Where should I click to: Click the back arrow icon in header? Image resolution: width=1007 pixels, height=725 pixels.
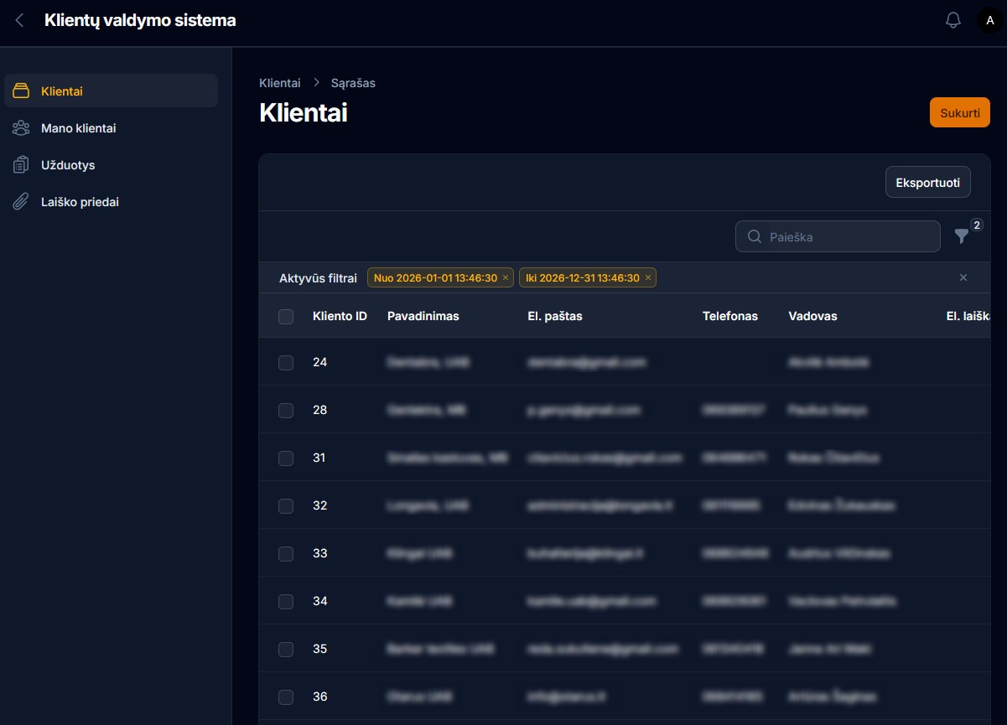tap(20, 21)
